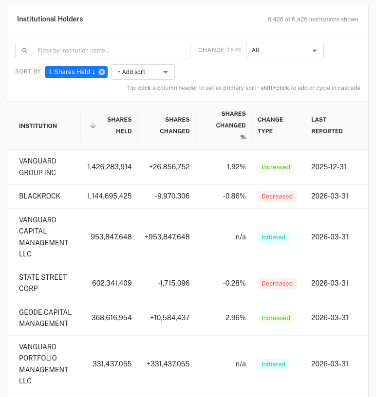Open the Add sort dropdown

[x=143, y=72]
